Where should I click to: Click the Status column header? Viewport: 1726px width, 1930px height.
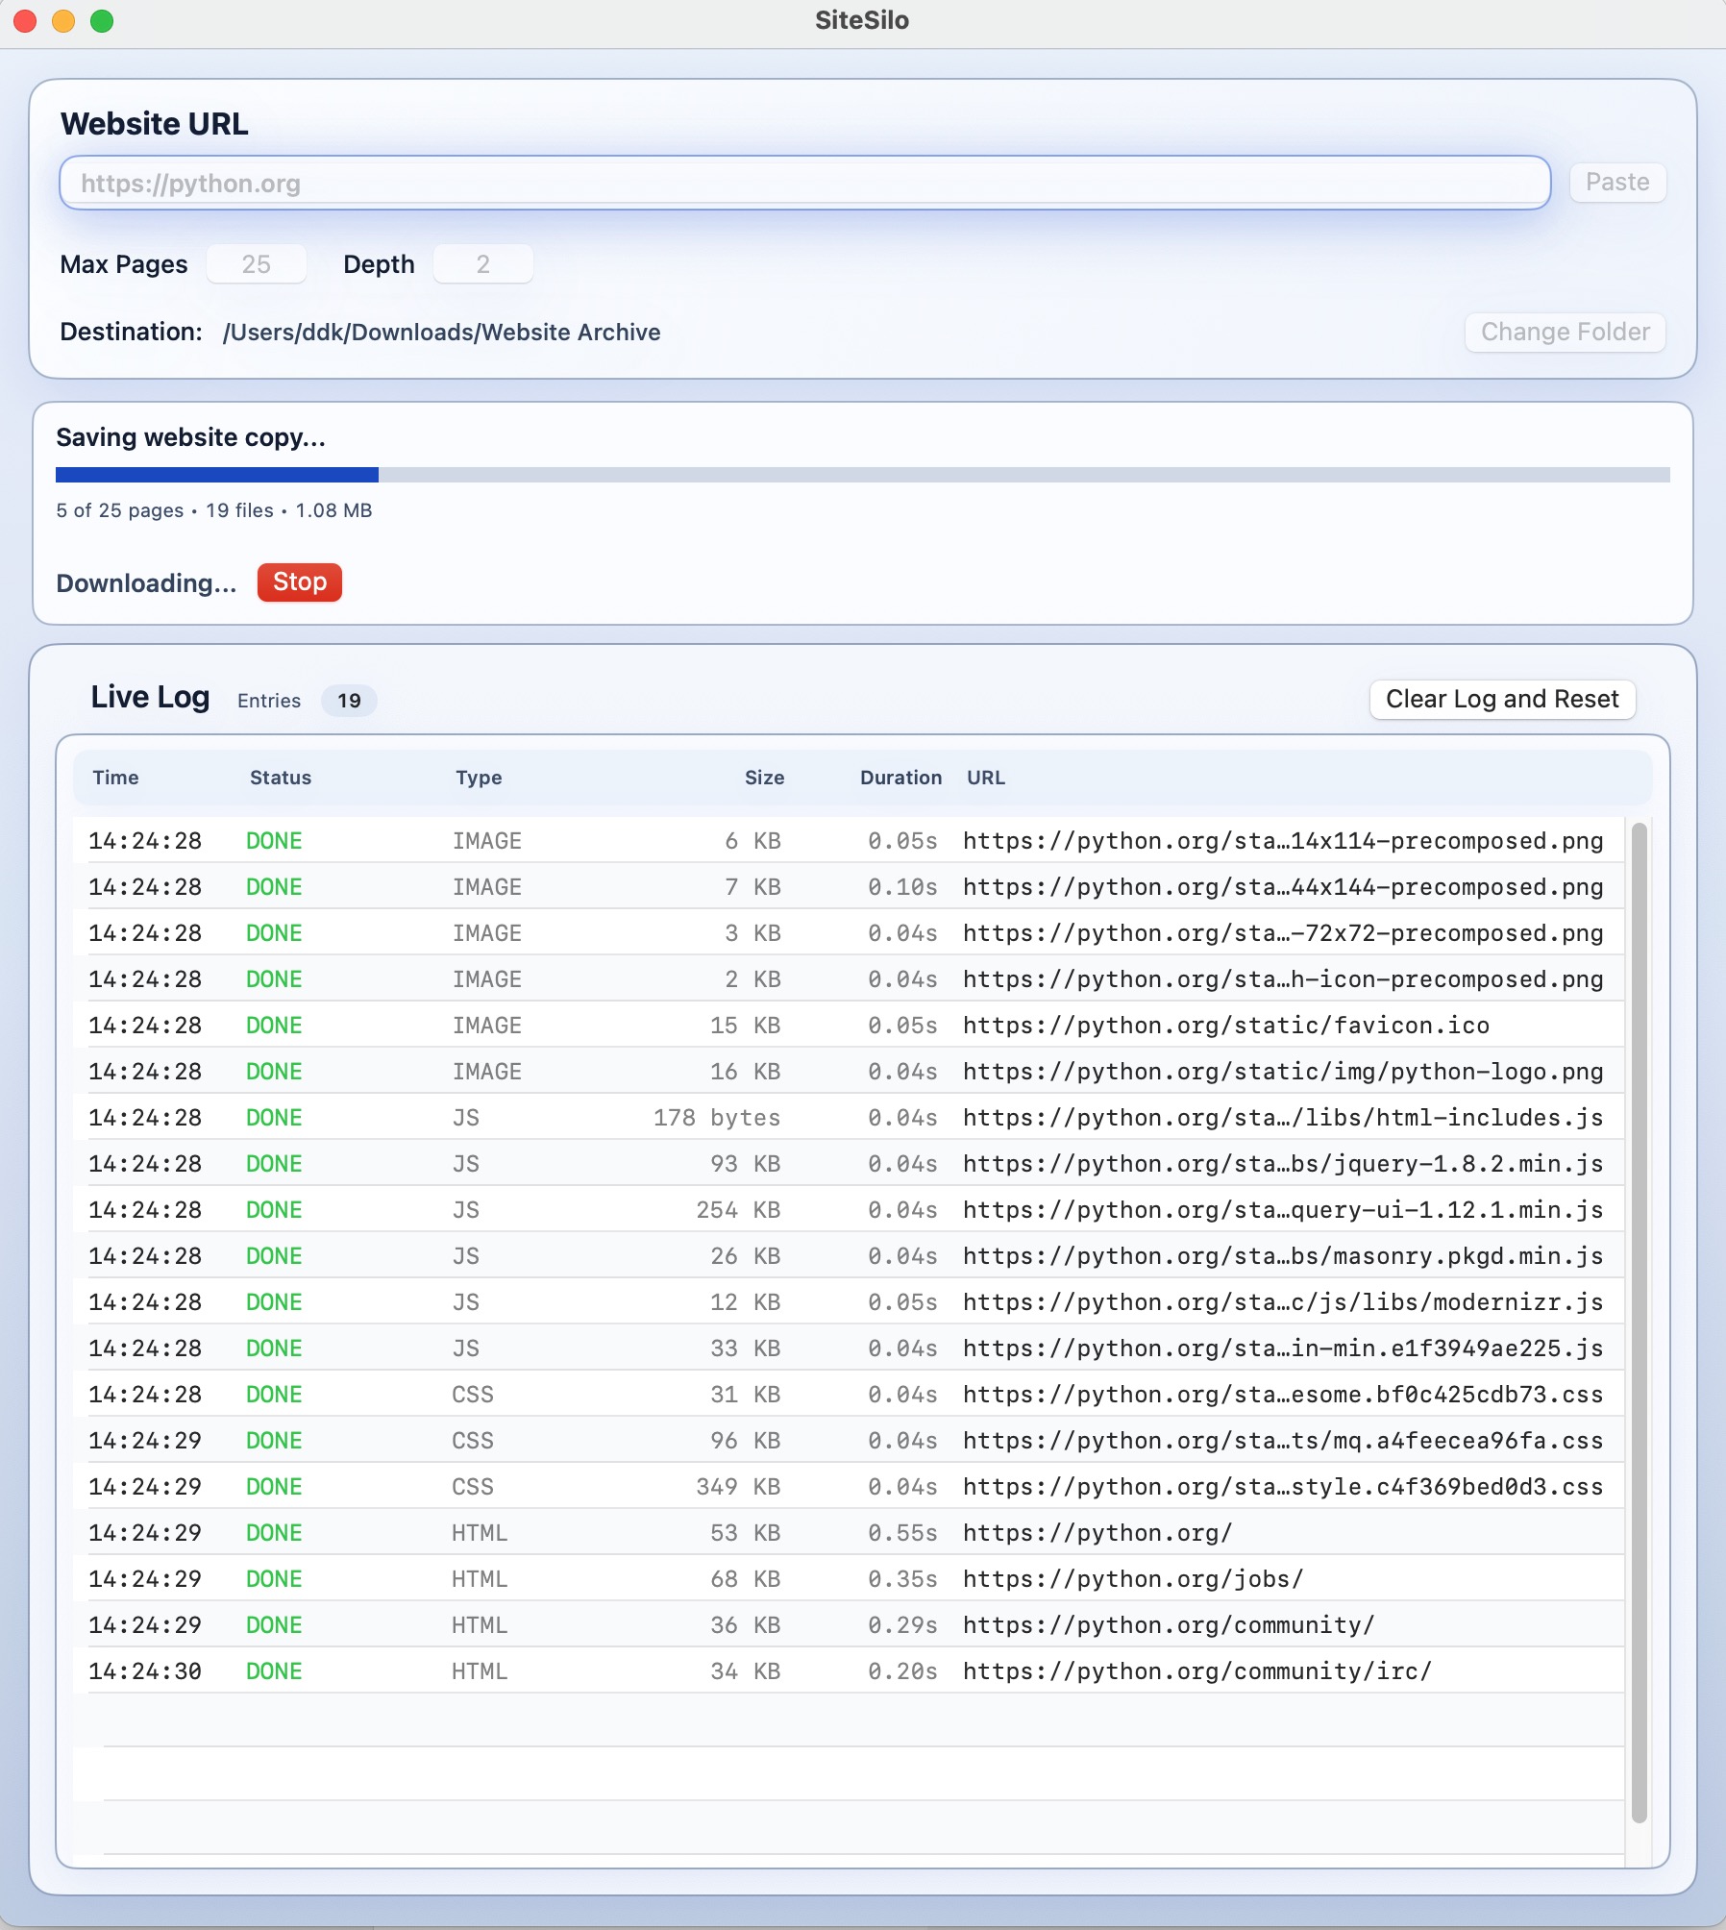coord(281,778)
